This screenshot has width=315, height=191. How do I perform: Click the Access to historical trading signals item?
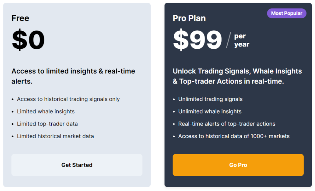68,99
